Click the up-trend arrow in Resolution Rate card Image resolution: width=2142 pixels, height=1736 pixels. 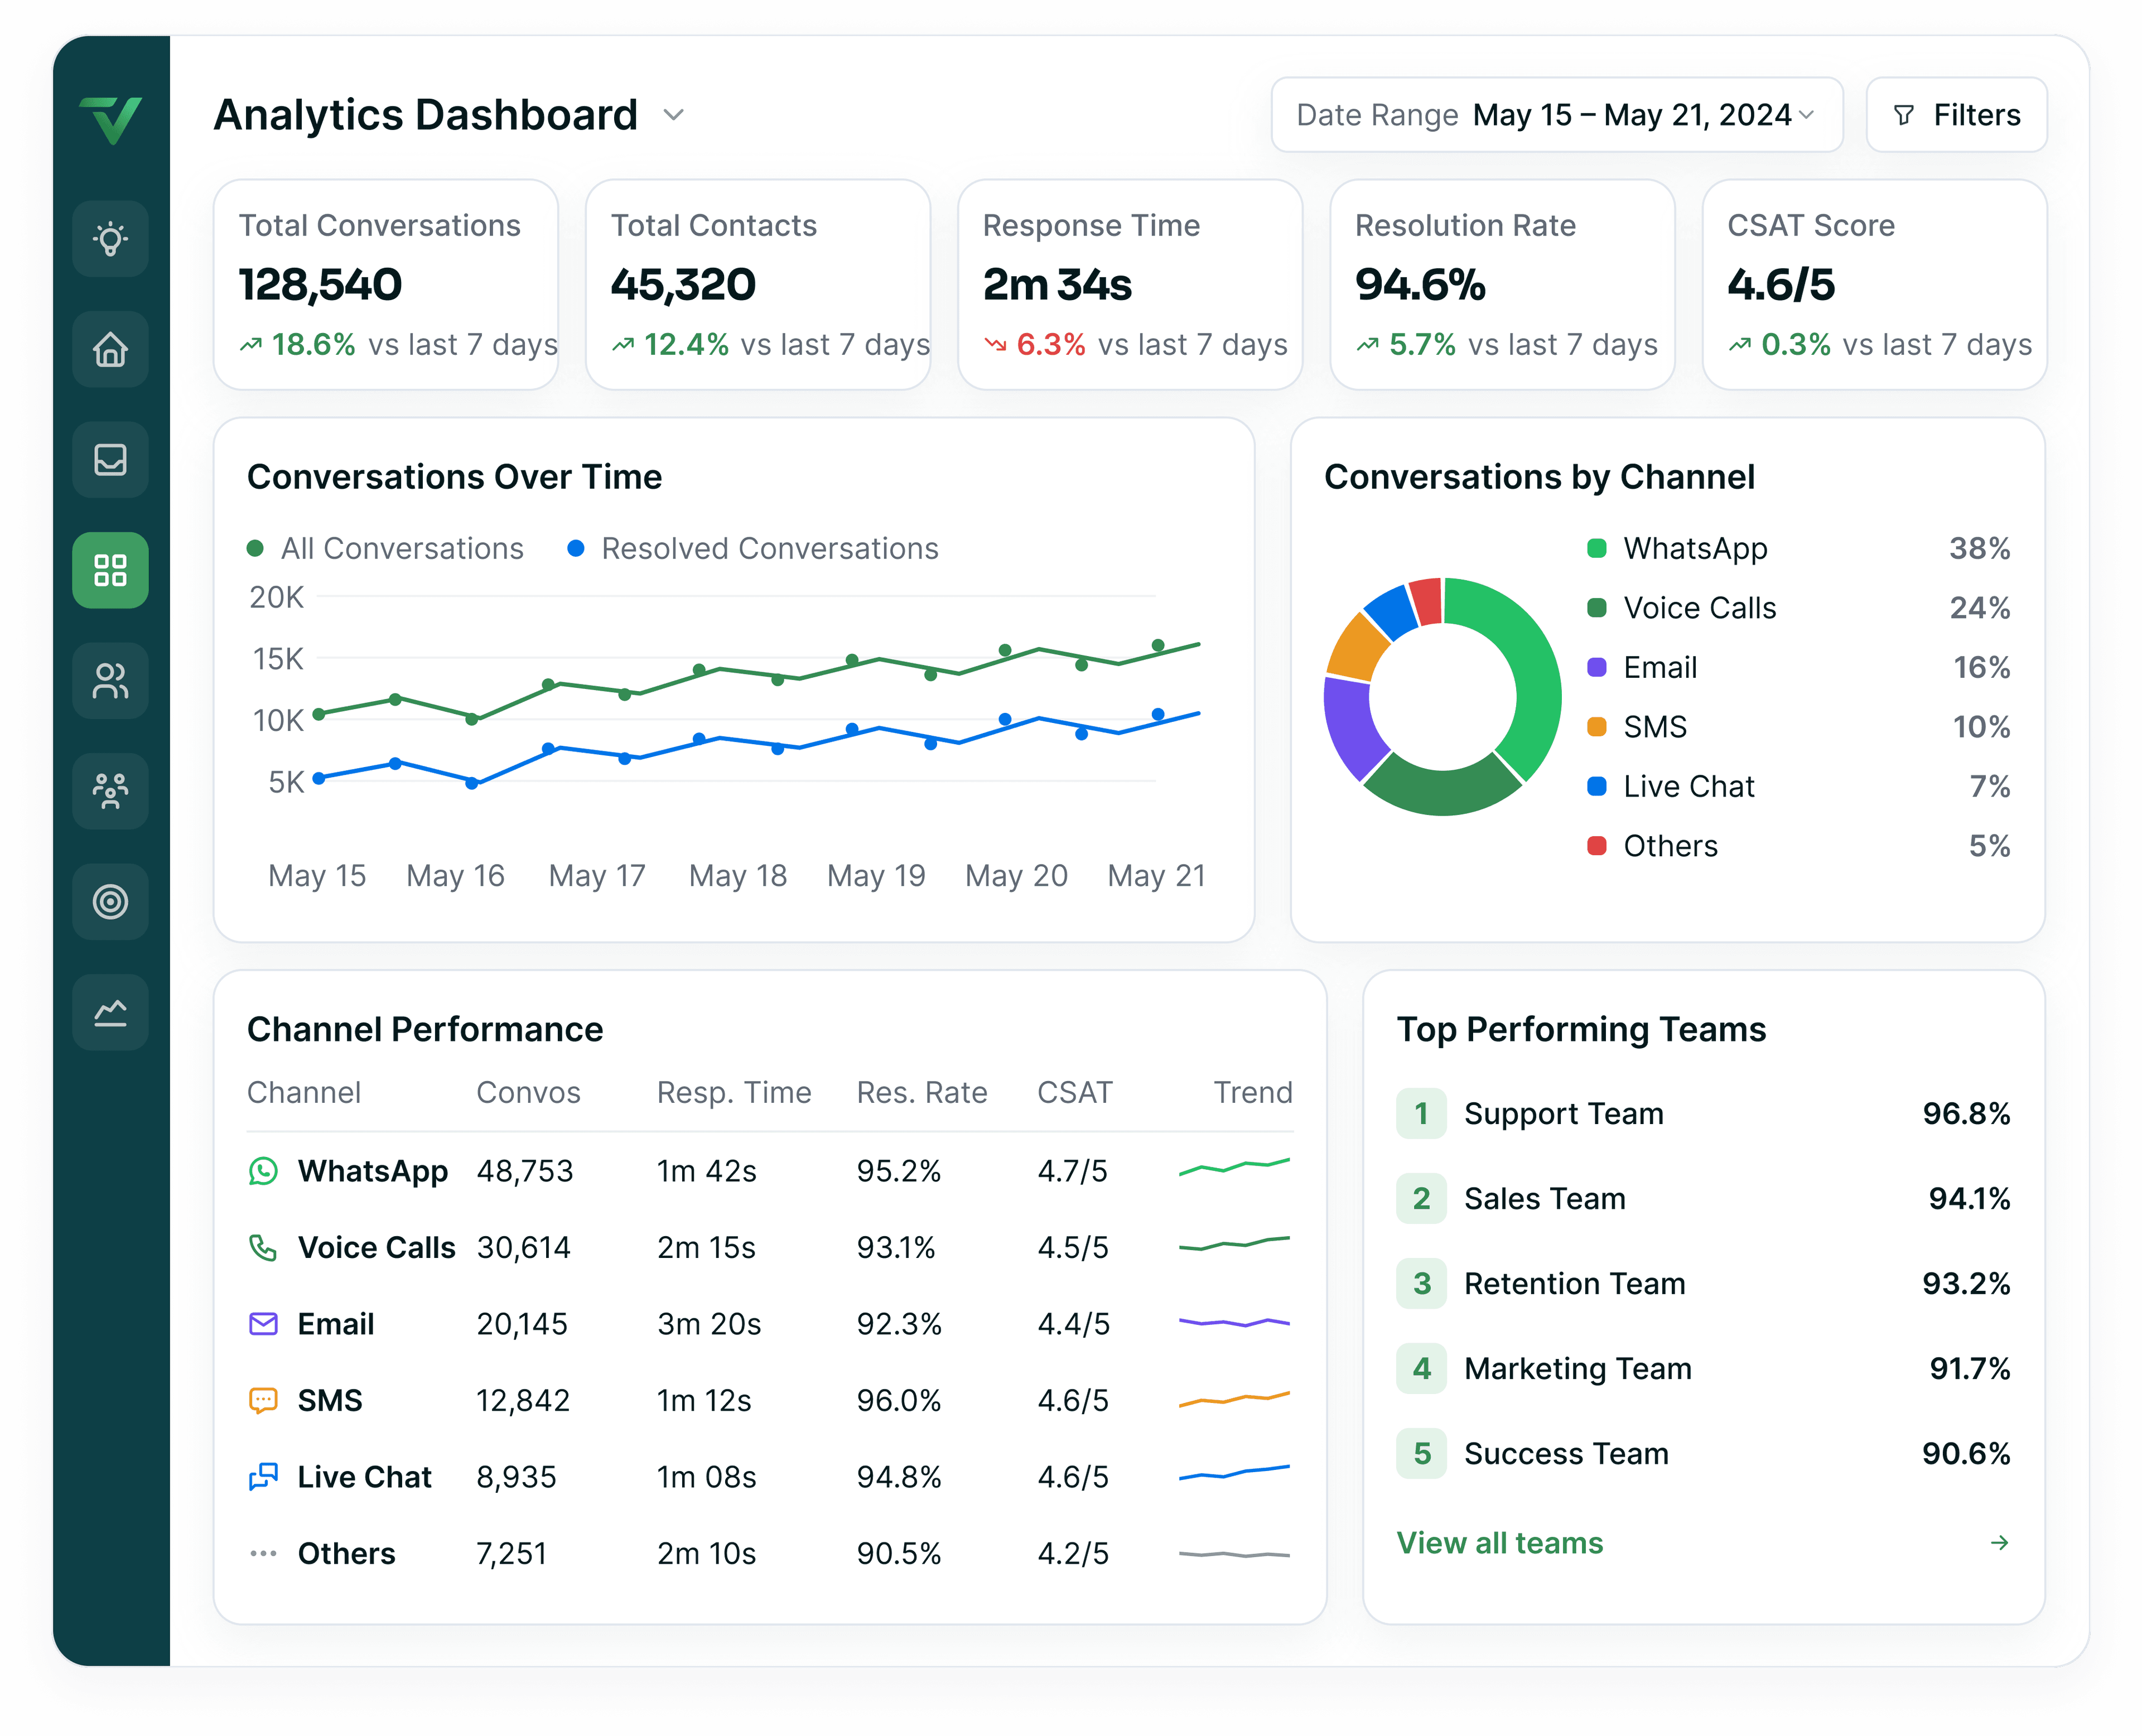(x=1368, y=345)
